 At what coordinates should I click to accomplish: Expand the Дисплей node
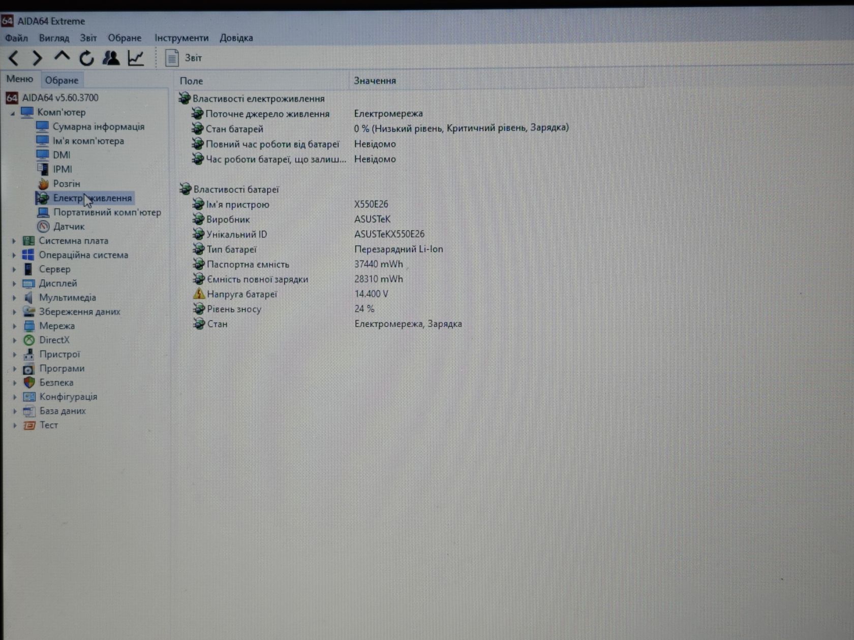click(14, 283)
